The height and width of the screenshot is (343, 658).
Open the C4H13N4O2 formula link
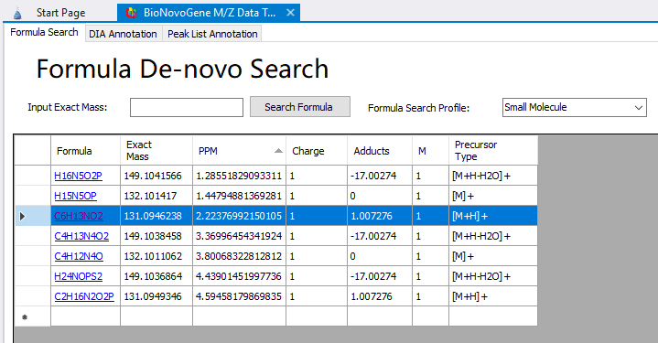pos(81,236)
